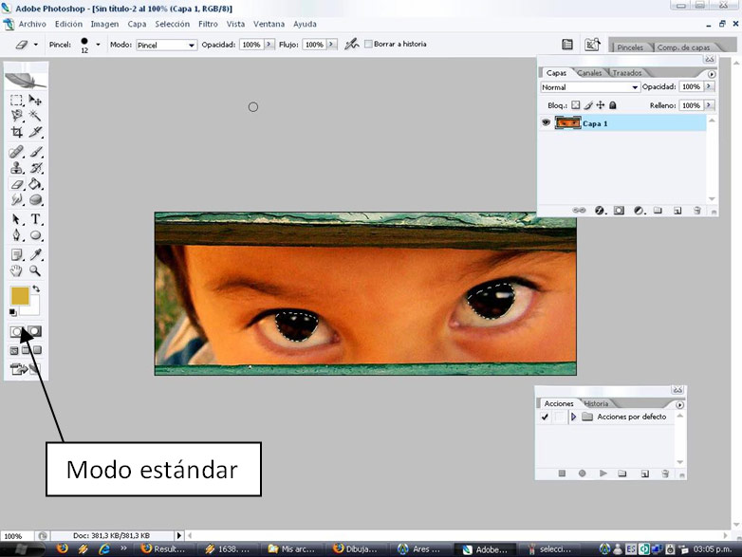Select the Crop tool
Image resolution: width=742 pixels, height=557 pixels.
16,132
